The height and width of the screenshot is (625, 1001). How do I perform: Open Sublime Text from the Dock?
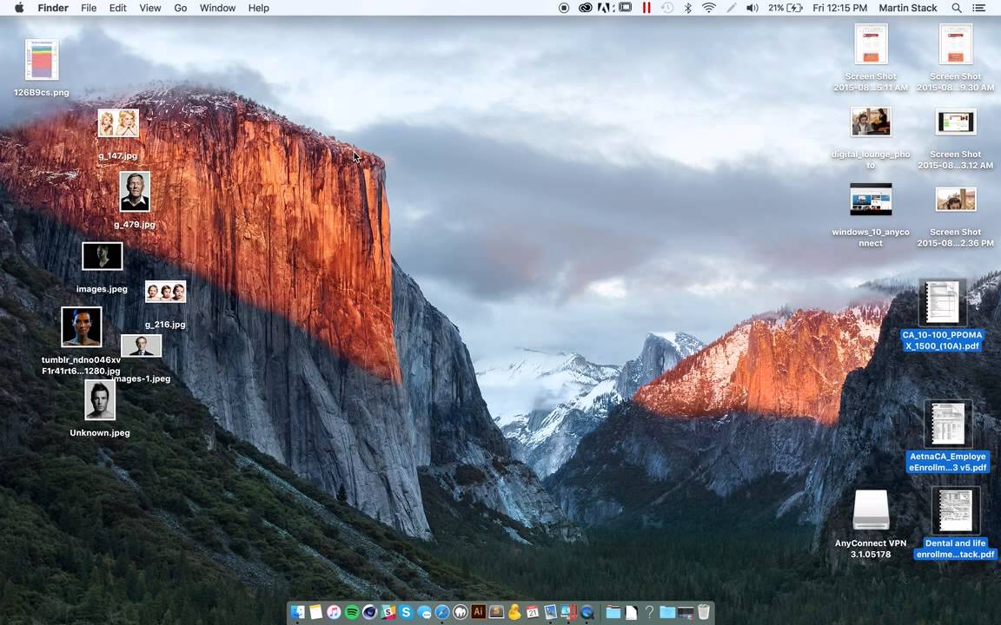pos(497,612)
